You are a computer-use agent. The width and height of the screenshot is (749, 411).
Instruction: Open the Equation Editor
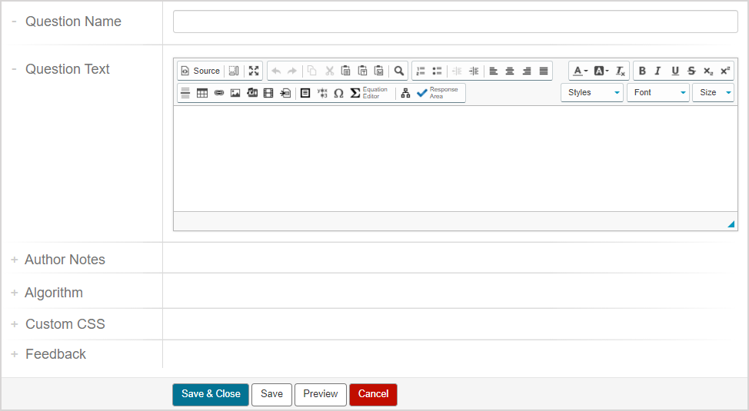click(369, 93)
